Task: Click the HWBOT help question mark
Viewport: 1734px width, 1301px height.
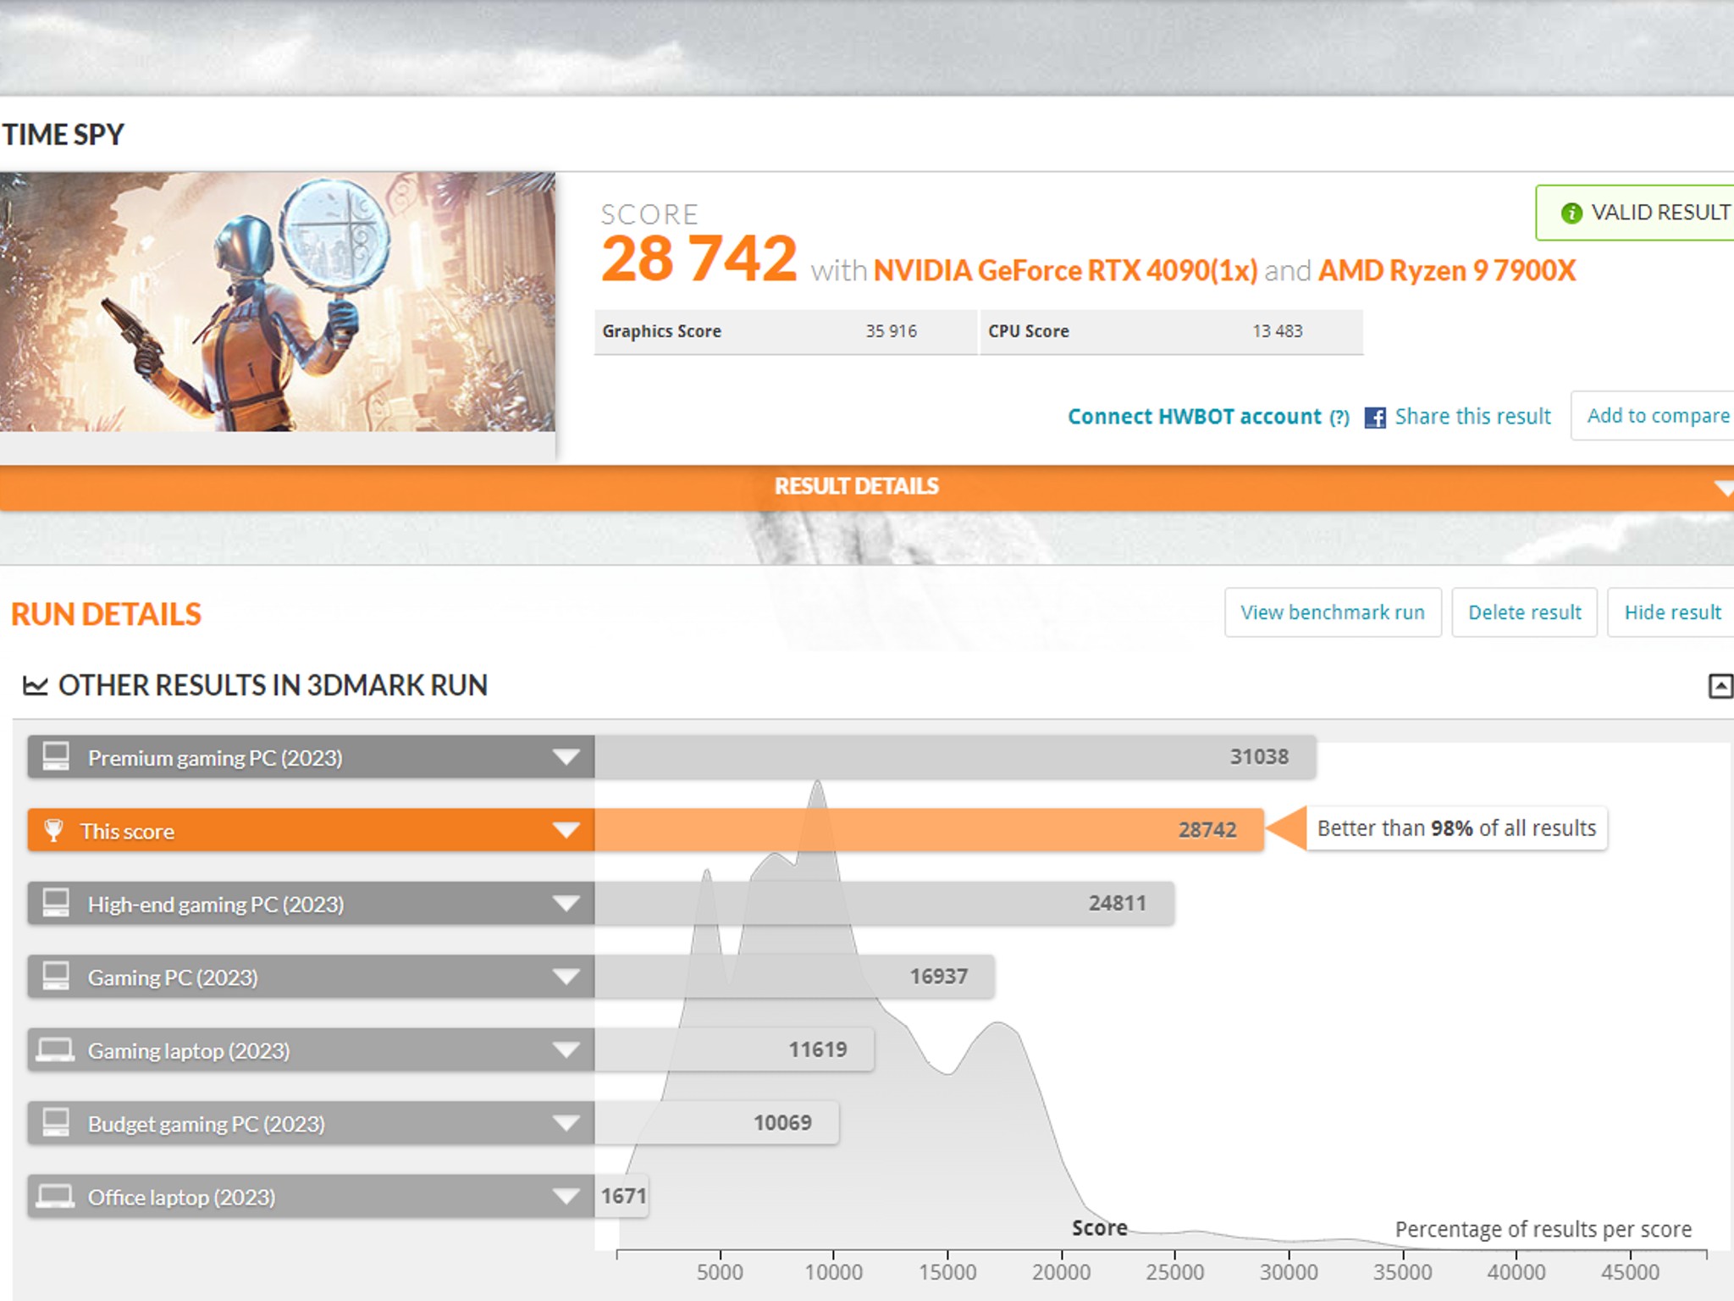Action: [x=1339, y=418]
